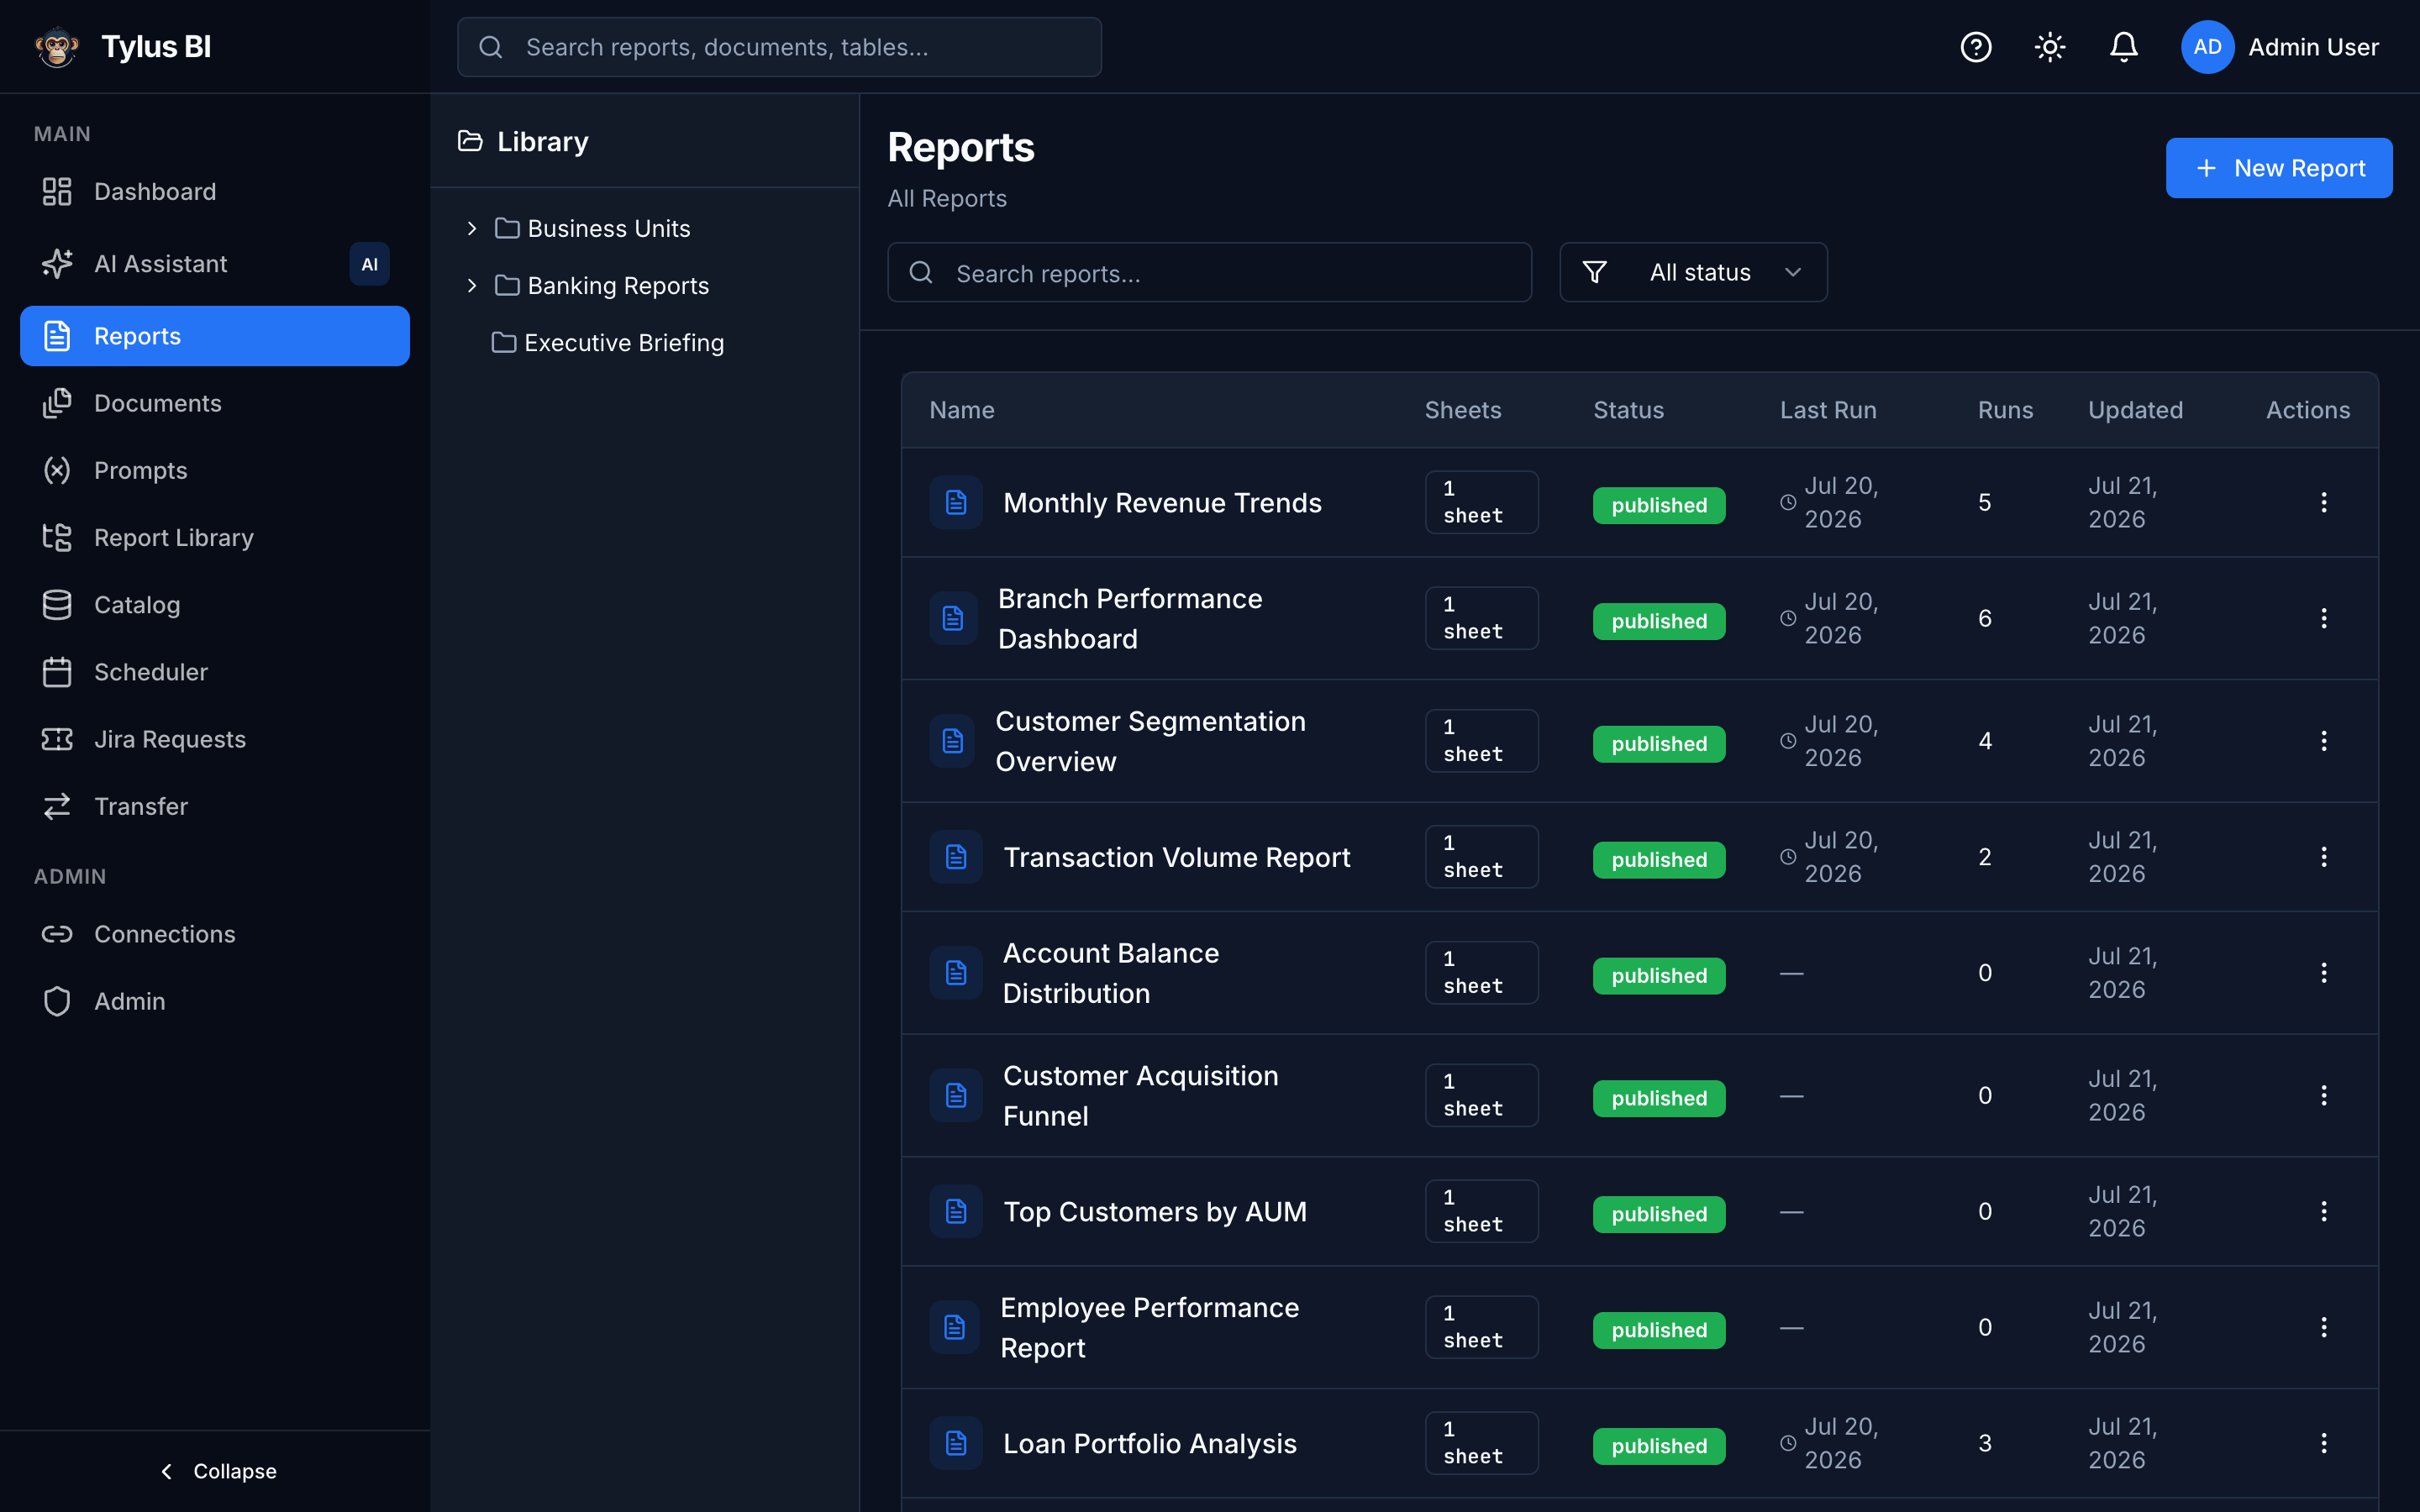Expand the Business Units folder chevron
The width and height of the screenshot is (2420, 1512).
pos(472,229)
